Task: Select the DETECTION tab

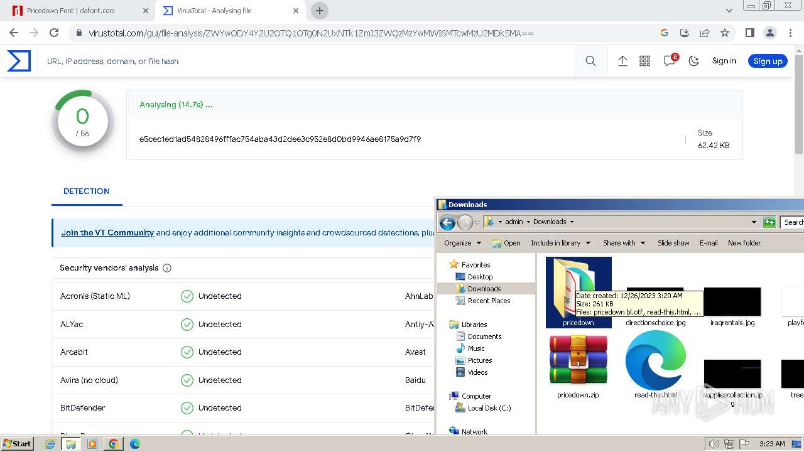Action: 86,191
